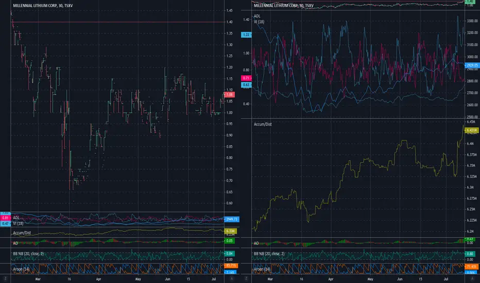Screen dimensions: 480x283
Task: Click VI (18) label in right chart pane
Action: (x=259, y=22)
